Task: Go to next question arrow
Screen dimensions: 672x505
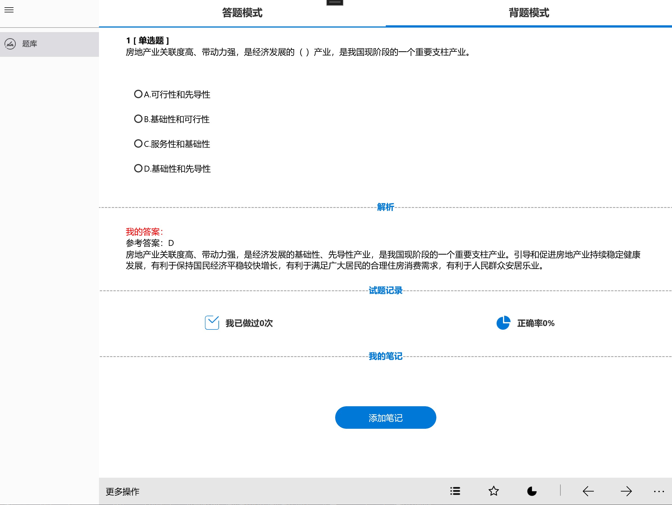Action: pos(626,491)
